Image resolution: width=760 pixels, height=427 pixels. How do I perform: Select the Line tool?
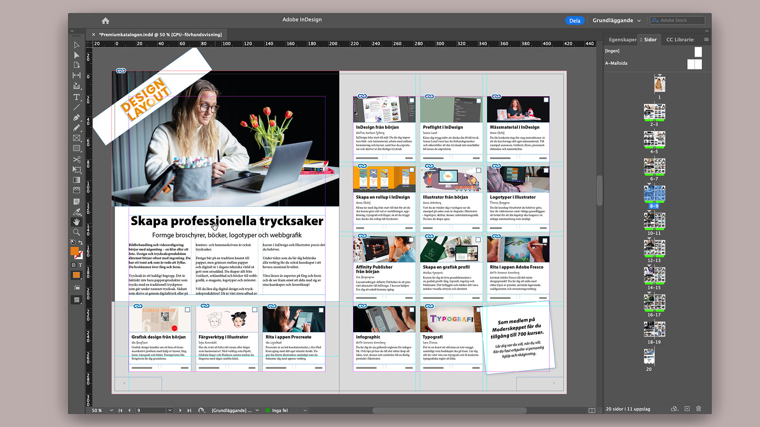pyautogui.click(x=76, y=107)
